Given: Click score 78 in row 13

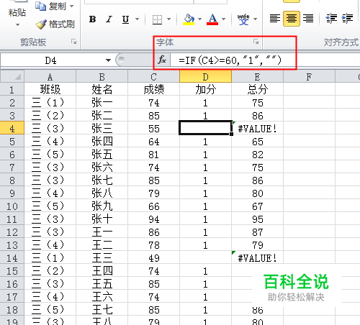Looking at the screenshot, I should click(x=153, y=245).
